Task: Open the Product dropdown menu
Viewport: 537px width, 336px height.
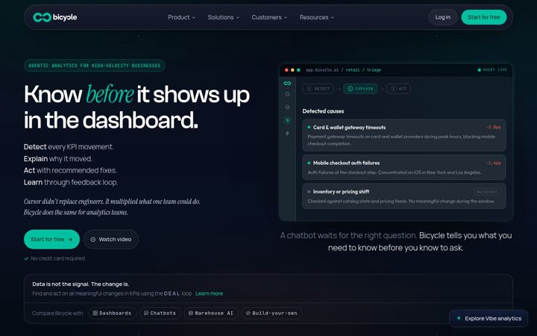Action: coord(181,17)
